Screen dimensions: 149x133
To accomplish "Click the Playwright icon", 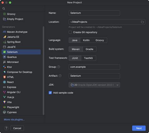I will coord(4,107).
